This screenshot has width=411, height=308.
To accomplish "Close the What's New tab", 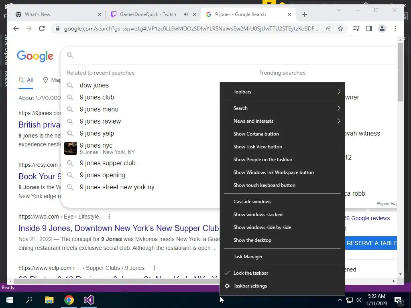I will tap(100, 15).
